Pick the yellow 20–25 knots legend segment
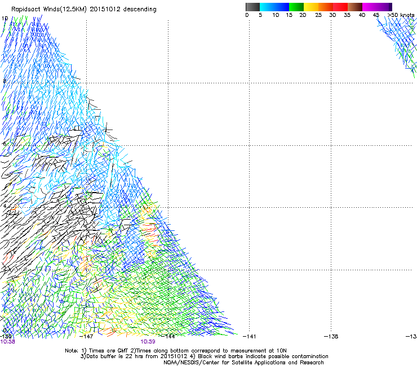This screenshot has height=366, width=417. (311, 7)
